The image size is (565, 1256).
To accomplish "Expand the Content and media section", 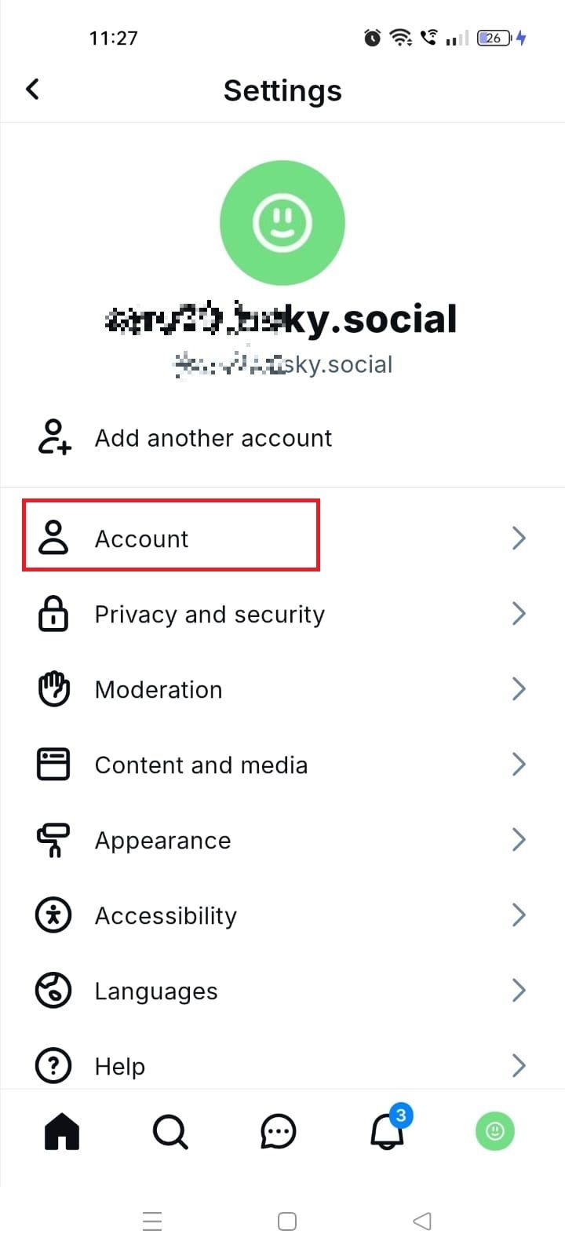I will (x=201, y=765).
